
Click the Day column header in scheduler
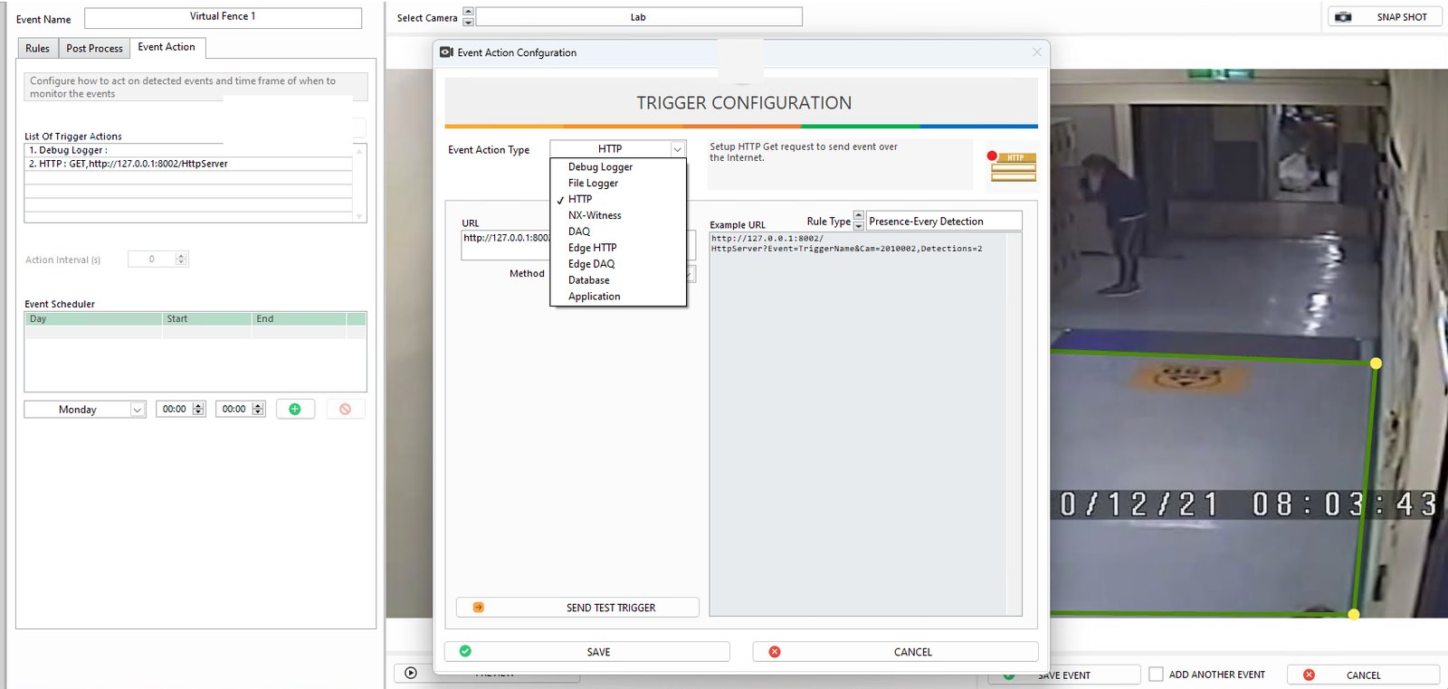point(94,319)
